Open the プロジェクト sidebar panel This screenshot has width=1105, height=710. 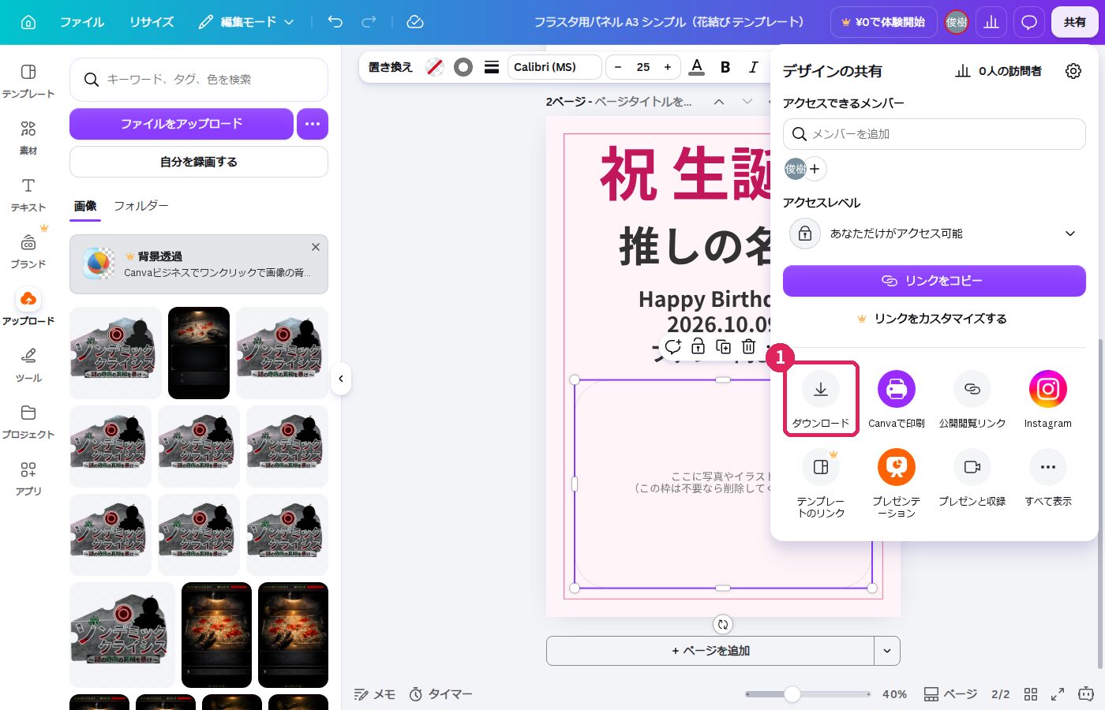pyautogui.click(x=28, y=422)
